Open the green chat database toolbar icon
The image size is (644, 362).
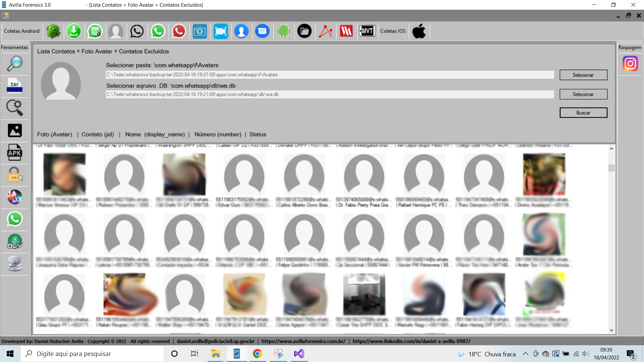click(95, 31)
